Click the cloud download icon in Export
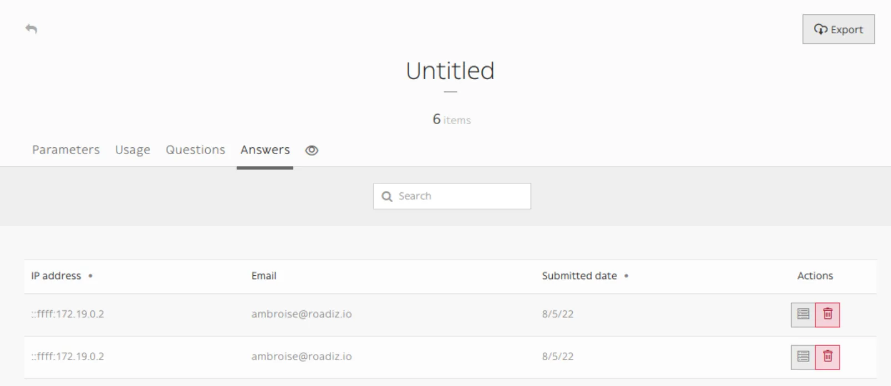The height and width of the screenshot is (386, 891). tap(821, 29)
